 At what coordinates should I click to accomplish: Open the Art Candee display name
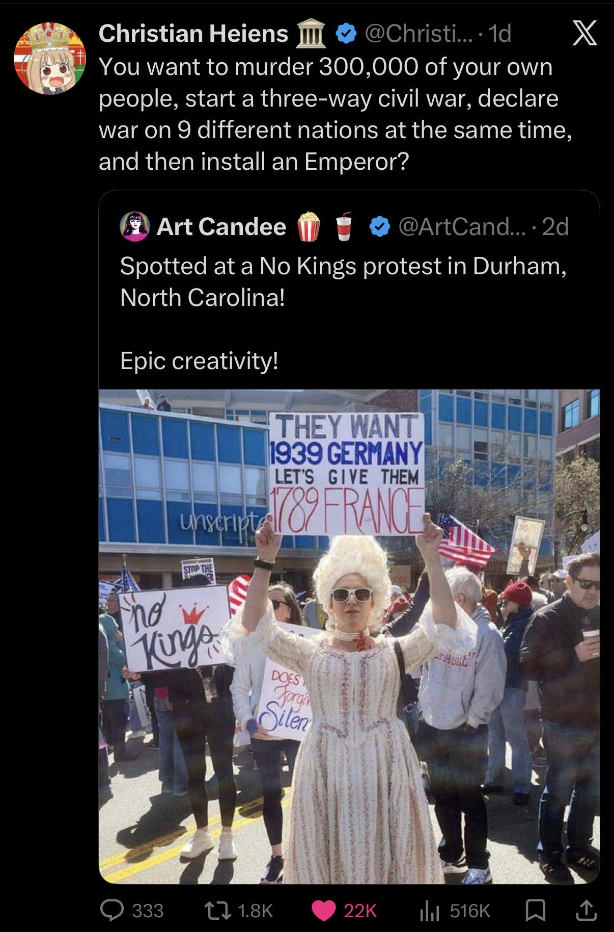(221, 226)
